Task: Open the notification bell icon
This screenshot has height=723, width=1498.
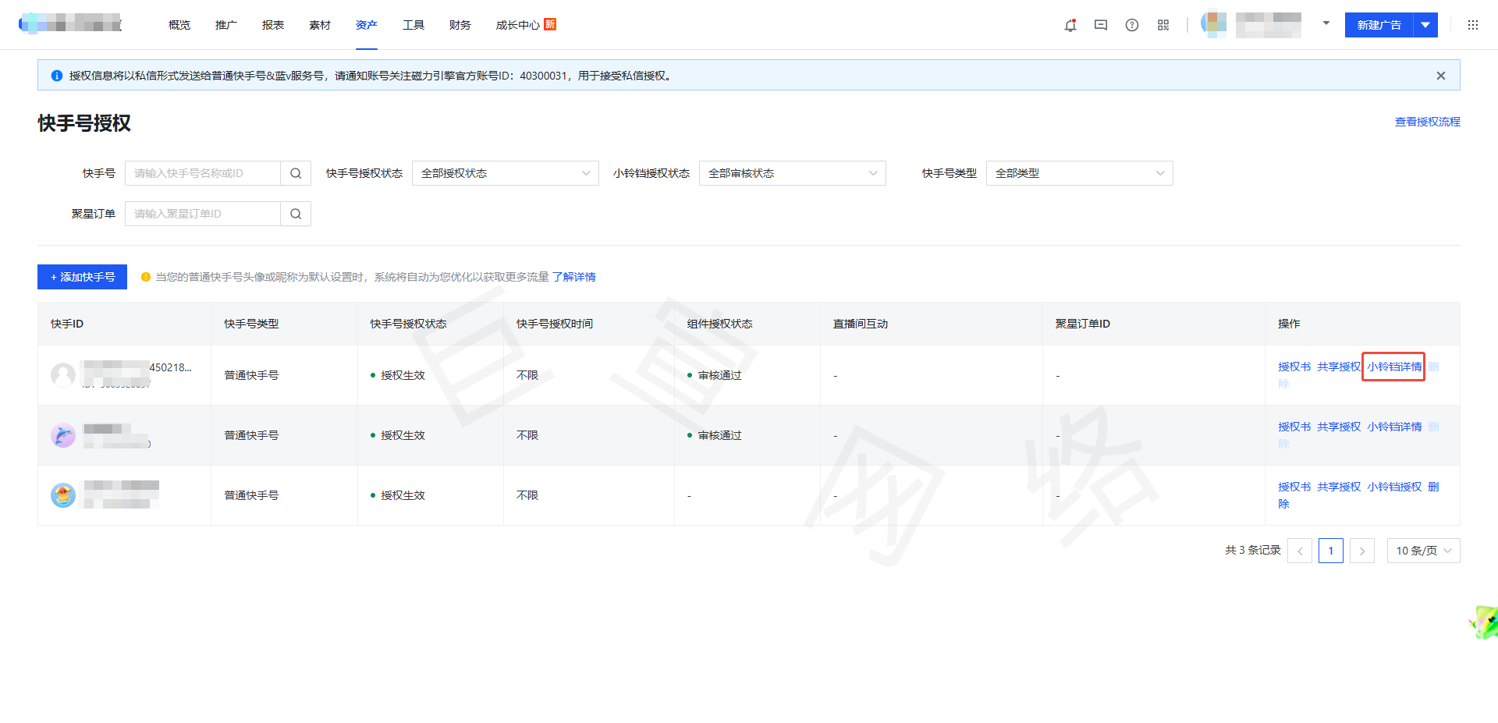Action: (1070, 25)
